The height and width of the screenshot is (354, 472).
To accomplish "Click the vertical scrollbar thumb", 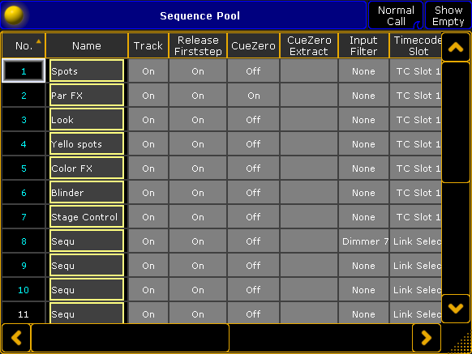I will (456, 122).
